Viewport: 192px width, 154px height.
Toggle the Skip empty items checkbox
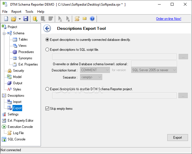pos(47,109)
